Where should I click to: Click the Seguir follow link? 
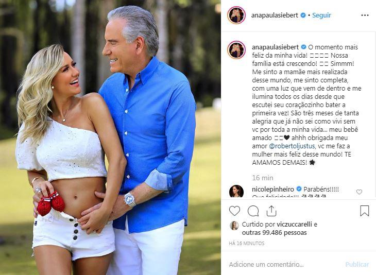coord(321,15)
